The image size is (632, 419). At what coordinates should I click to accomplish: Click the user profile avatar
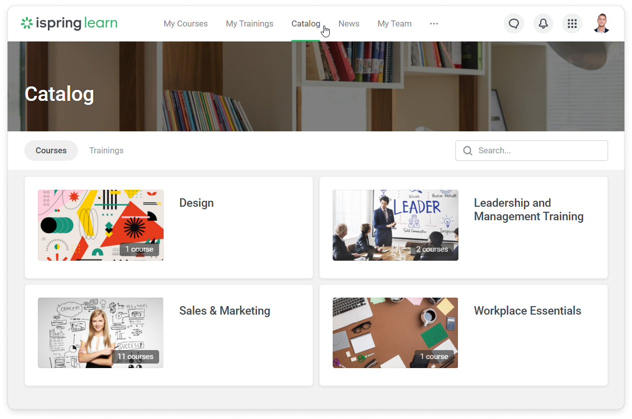[602, 23]
